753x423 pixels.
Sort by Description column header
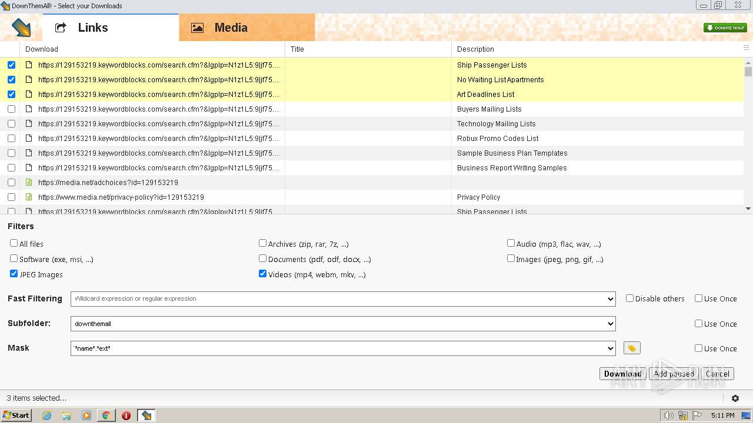[x=595, y=49]
